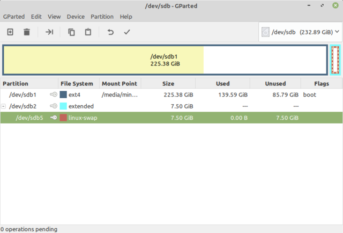The image size is (343, 233).
Task: Click the 225.38 GiB size cell in table
Action: click(178, 94)
